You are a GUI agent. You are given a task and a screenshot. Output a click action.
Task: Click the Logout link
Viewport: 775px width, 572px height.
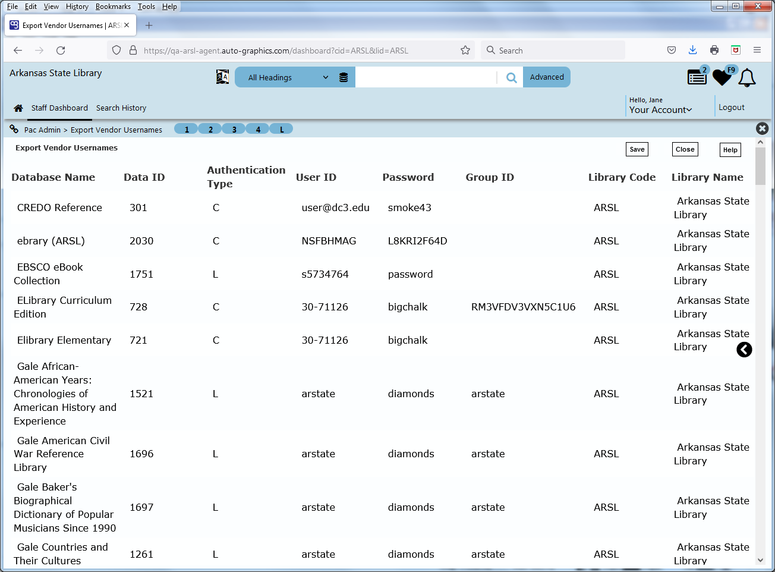[732, 108]
